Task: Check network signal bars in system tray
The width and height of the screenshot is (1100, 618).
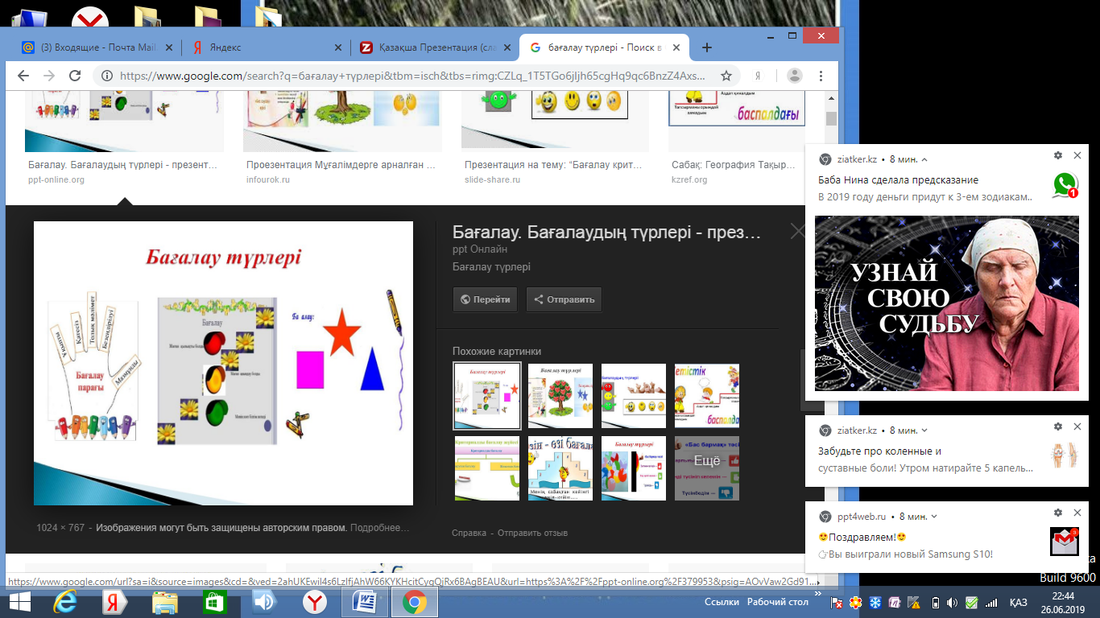Action: point(990,602)
